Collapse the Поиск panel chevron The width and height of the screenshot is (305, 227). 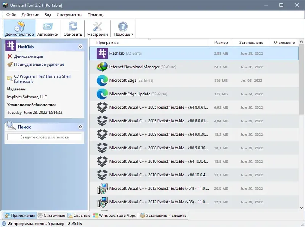click(x=80, y=127)
